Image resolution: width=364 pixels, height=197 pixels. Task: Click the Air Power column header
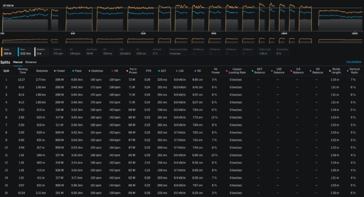click(x=215, y=71)
